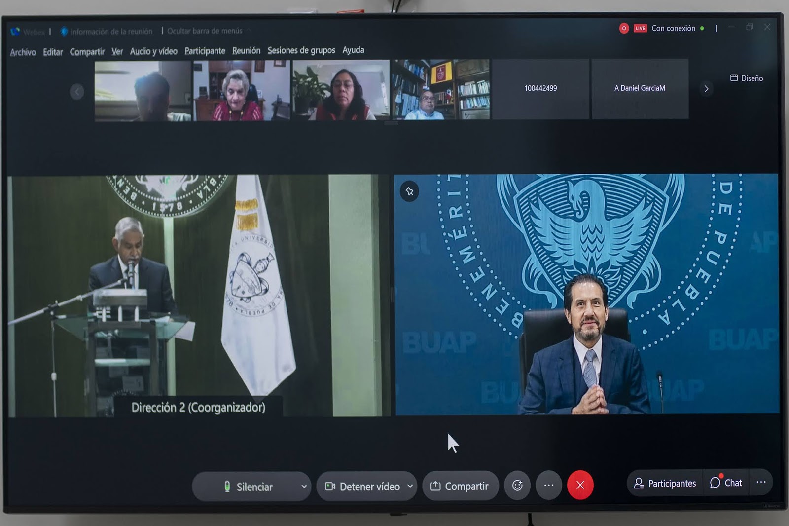This screenshot has height=526, width=789.
Task: Click the Webex logo icon
Action: pyautogui.click(x=15, y=32)
